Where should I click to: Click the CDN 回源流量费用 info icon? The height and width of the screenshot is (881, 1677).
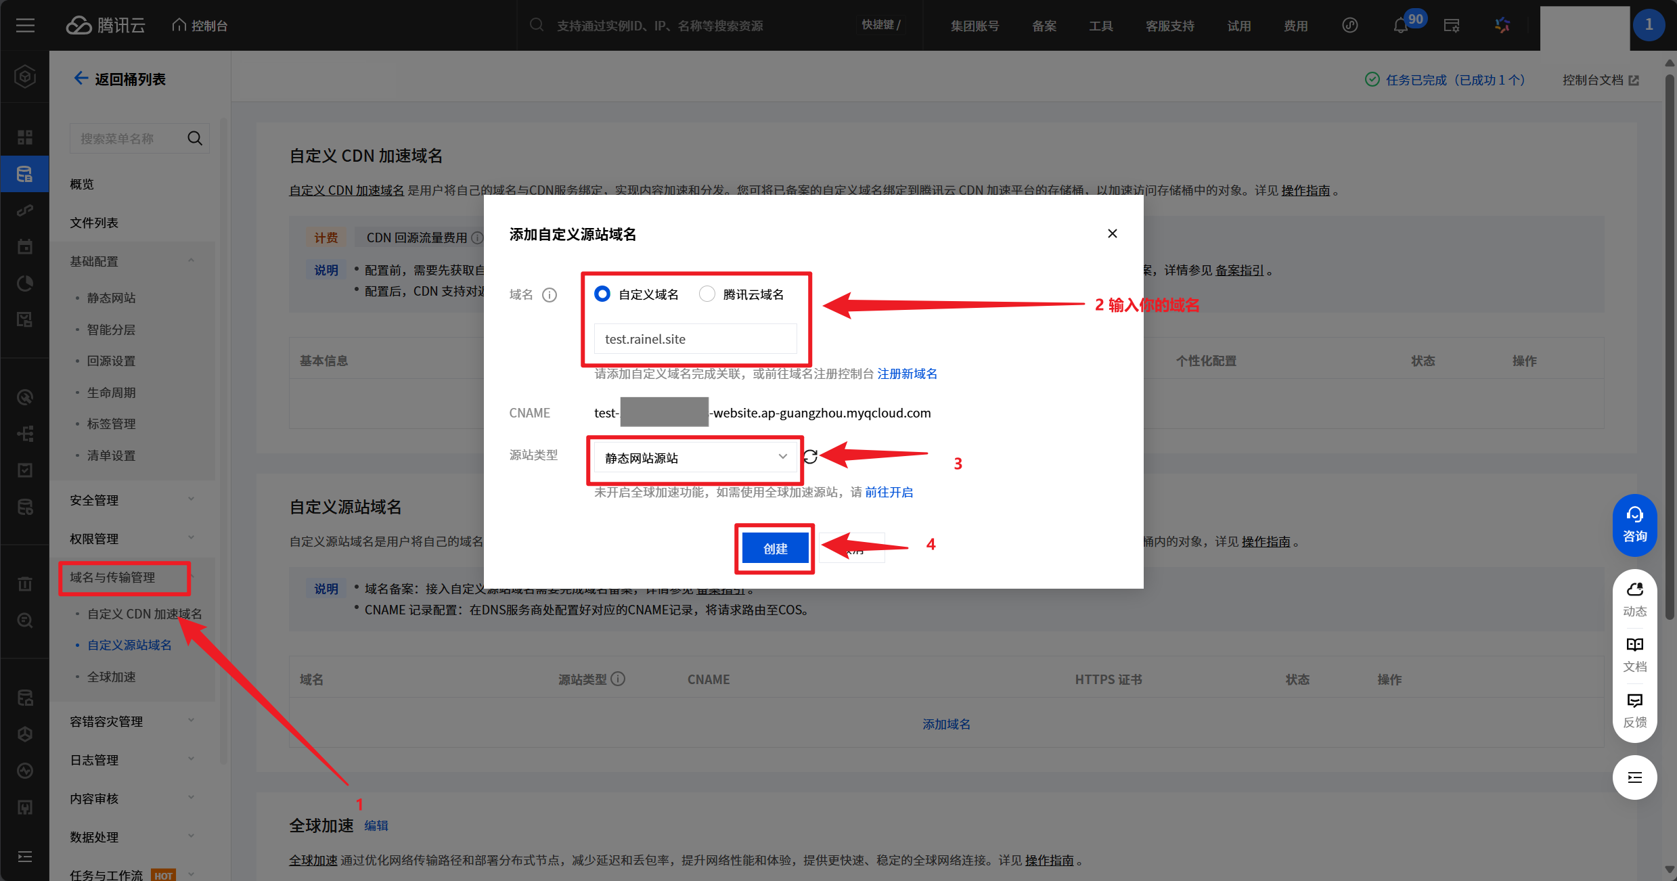[x=477, y=238]
